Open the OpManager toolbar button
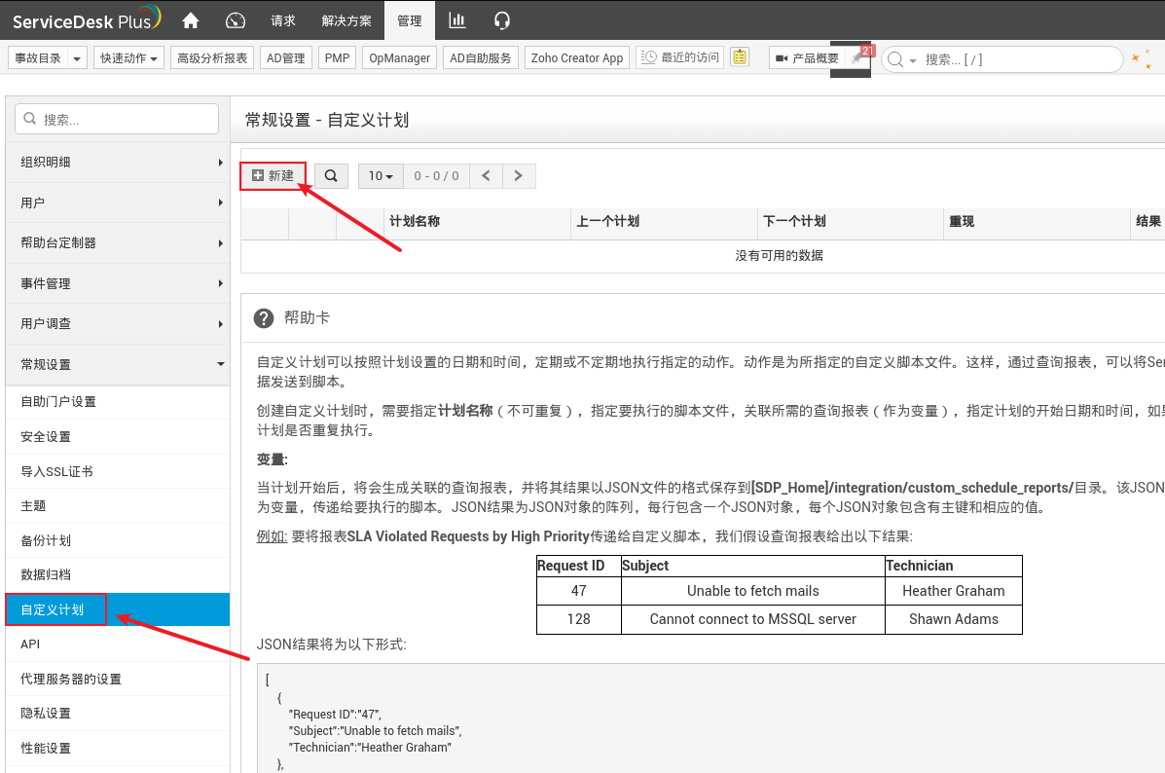The image size is (1165, 773). (x=399, y=58)
